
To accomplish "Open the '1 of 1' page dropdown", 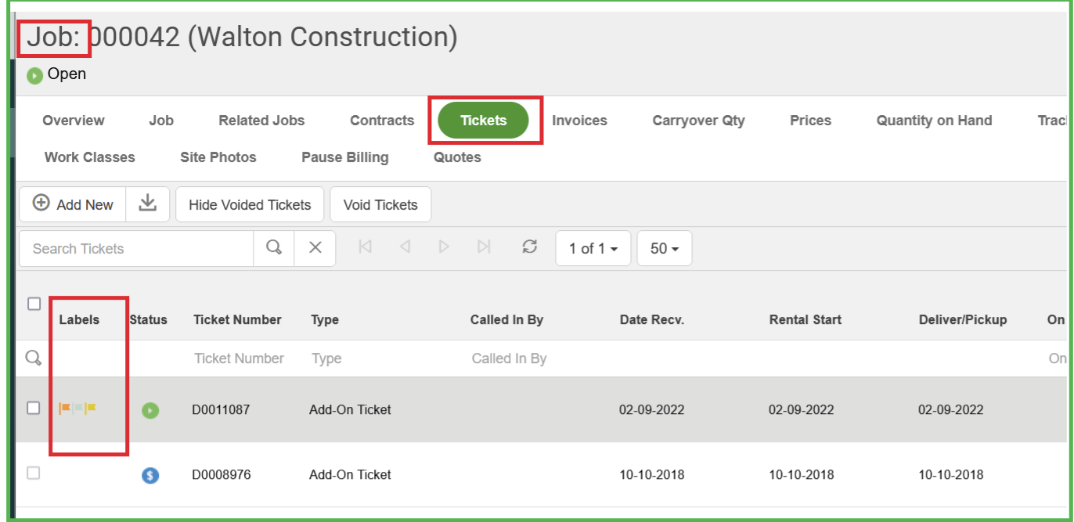I will click(593, 248).
